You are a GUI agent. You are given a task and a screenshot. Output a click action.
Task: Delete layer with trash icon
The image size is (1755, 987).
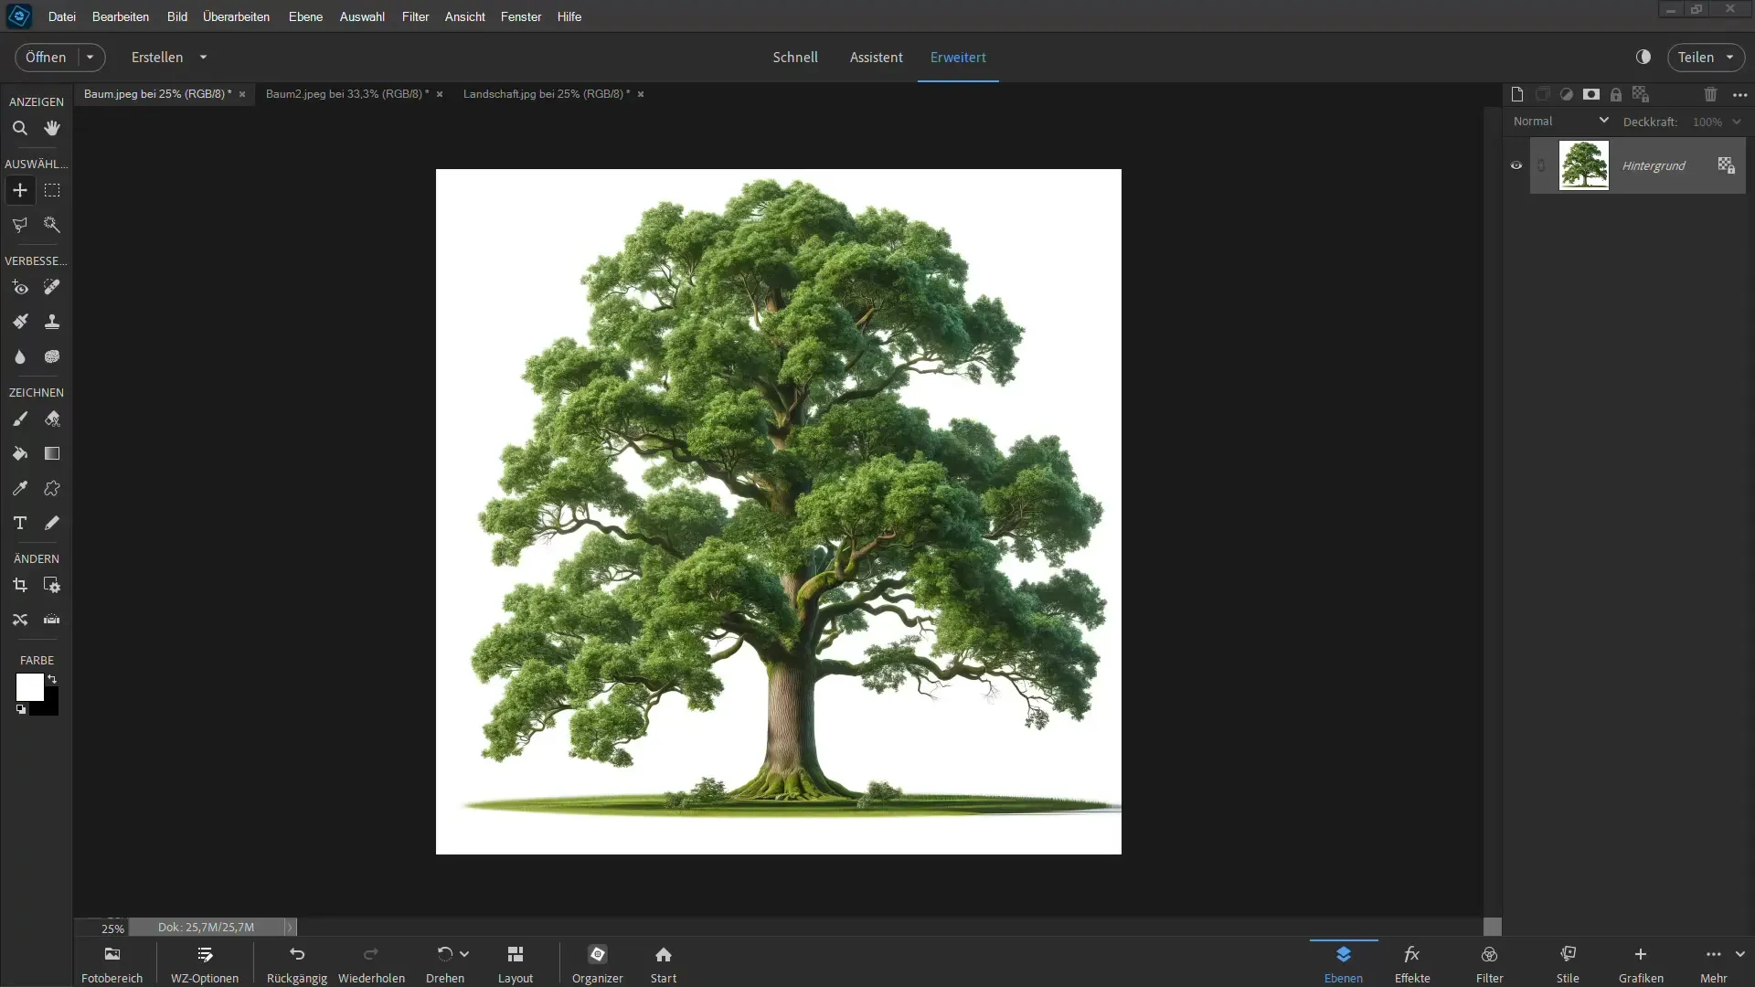(1711, 94)
